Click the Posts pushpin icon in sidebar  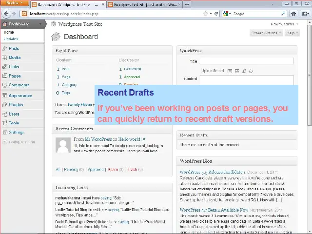coord(5,48)
